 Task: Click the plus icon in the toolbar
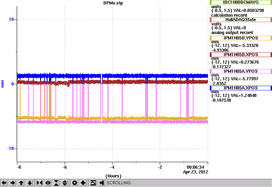83,183
